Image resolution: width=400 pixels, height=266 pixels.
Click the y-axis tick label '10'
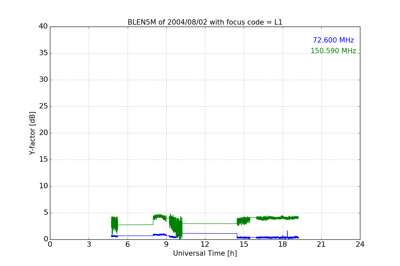point(43,186)
